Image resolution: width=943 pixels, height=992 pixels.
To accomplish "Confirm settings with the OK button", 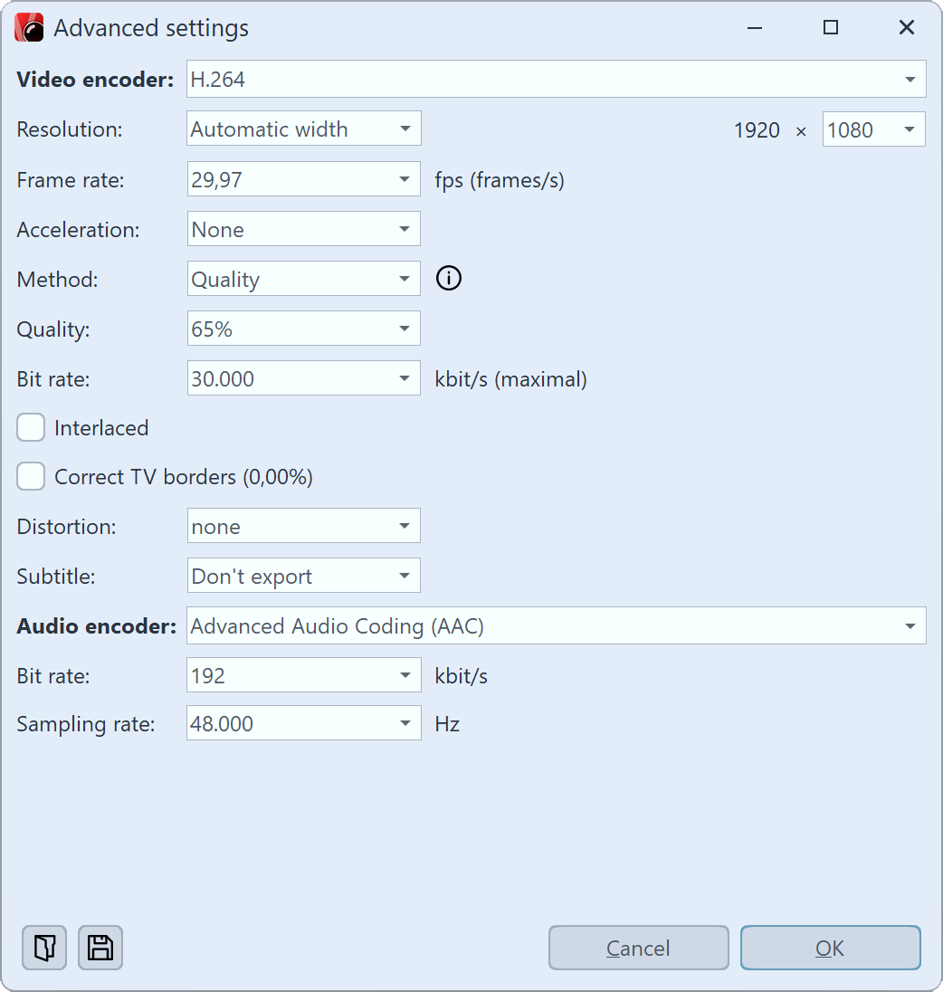I will click(x=830, y=948).
